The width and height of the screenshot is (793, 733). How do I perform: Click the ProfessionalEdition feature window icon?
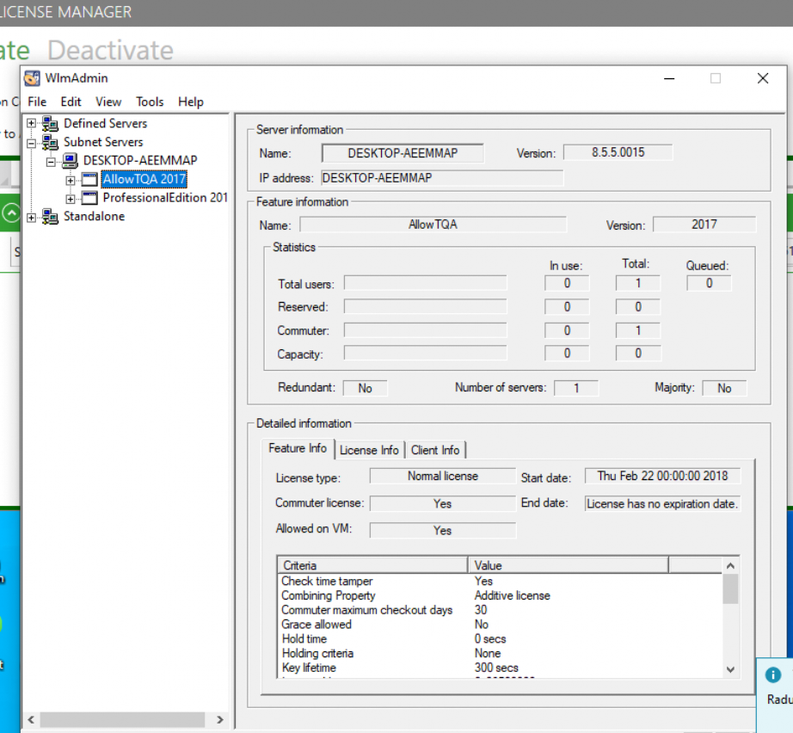pos(89,198)
